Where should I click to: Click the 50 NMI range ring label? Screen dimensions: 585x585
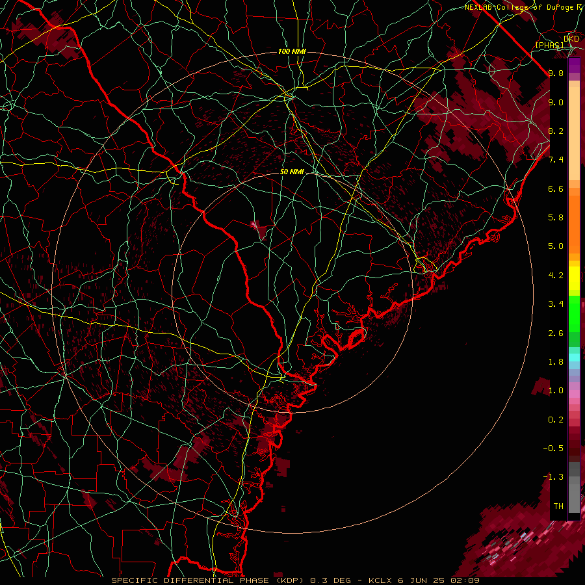[292, 172]
